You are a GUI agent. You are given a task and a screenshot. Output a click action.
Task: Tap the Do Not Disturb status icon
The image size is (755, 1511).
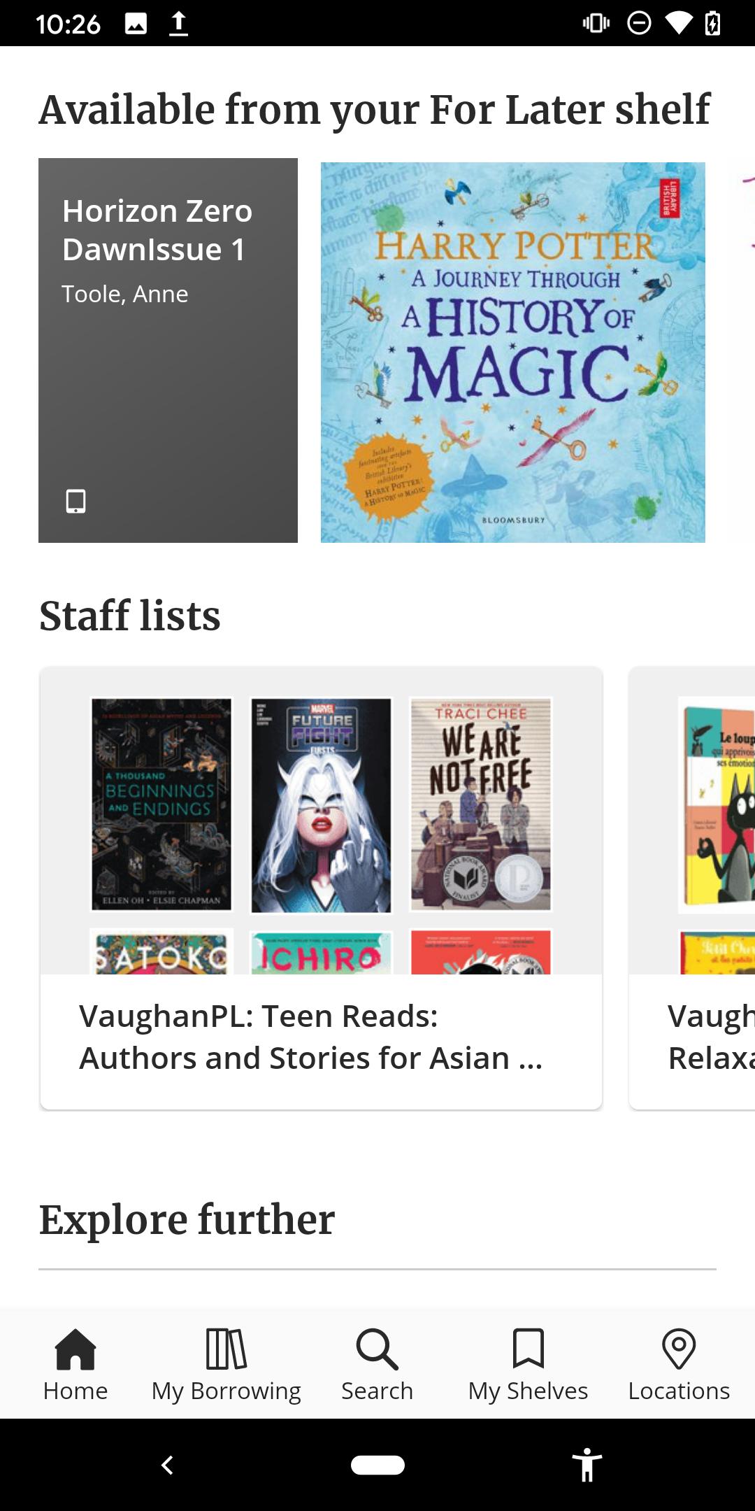[x=639, y=23]
